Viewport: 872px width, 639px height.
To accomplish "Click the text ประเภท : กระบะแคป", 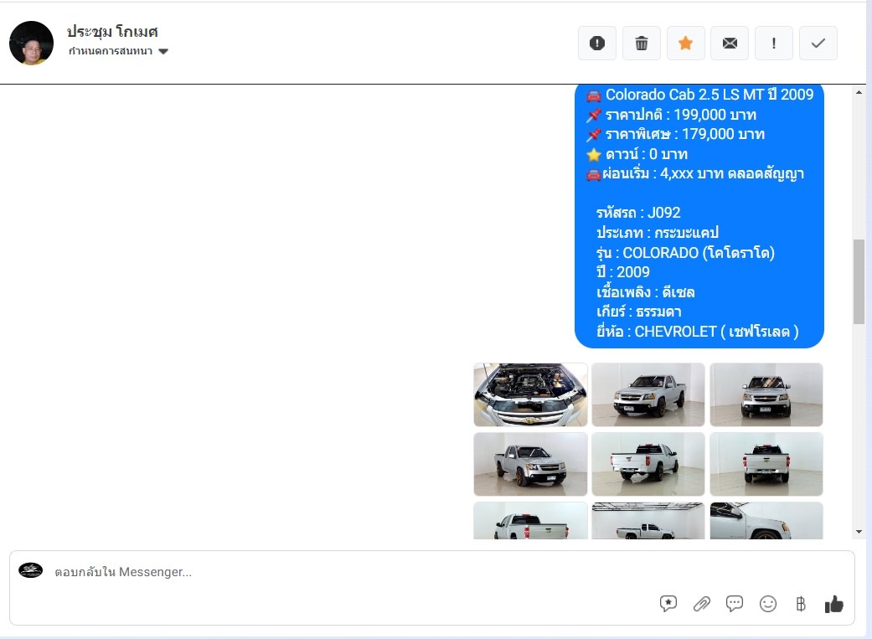I will [658, 232].
